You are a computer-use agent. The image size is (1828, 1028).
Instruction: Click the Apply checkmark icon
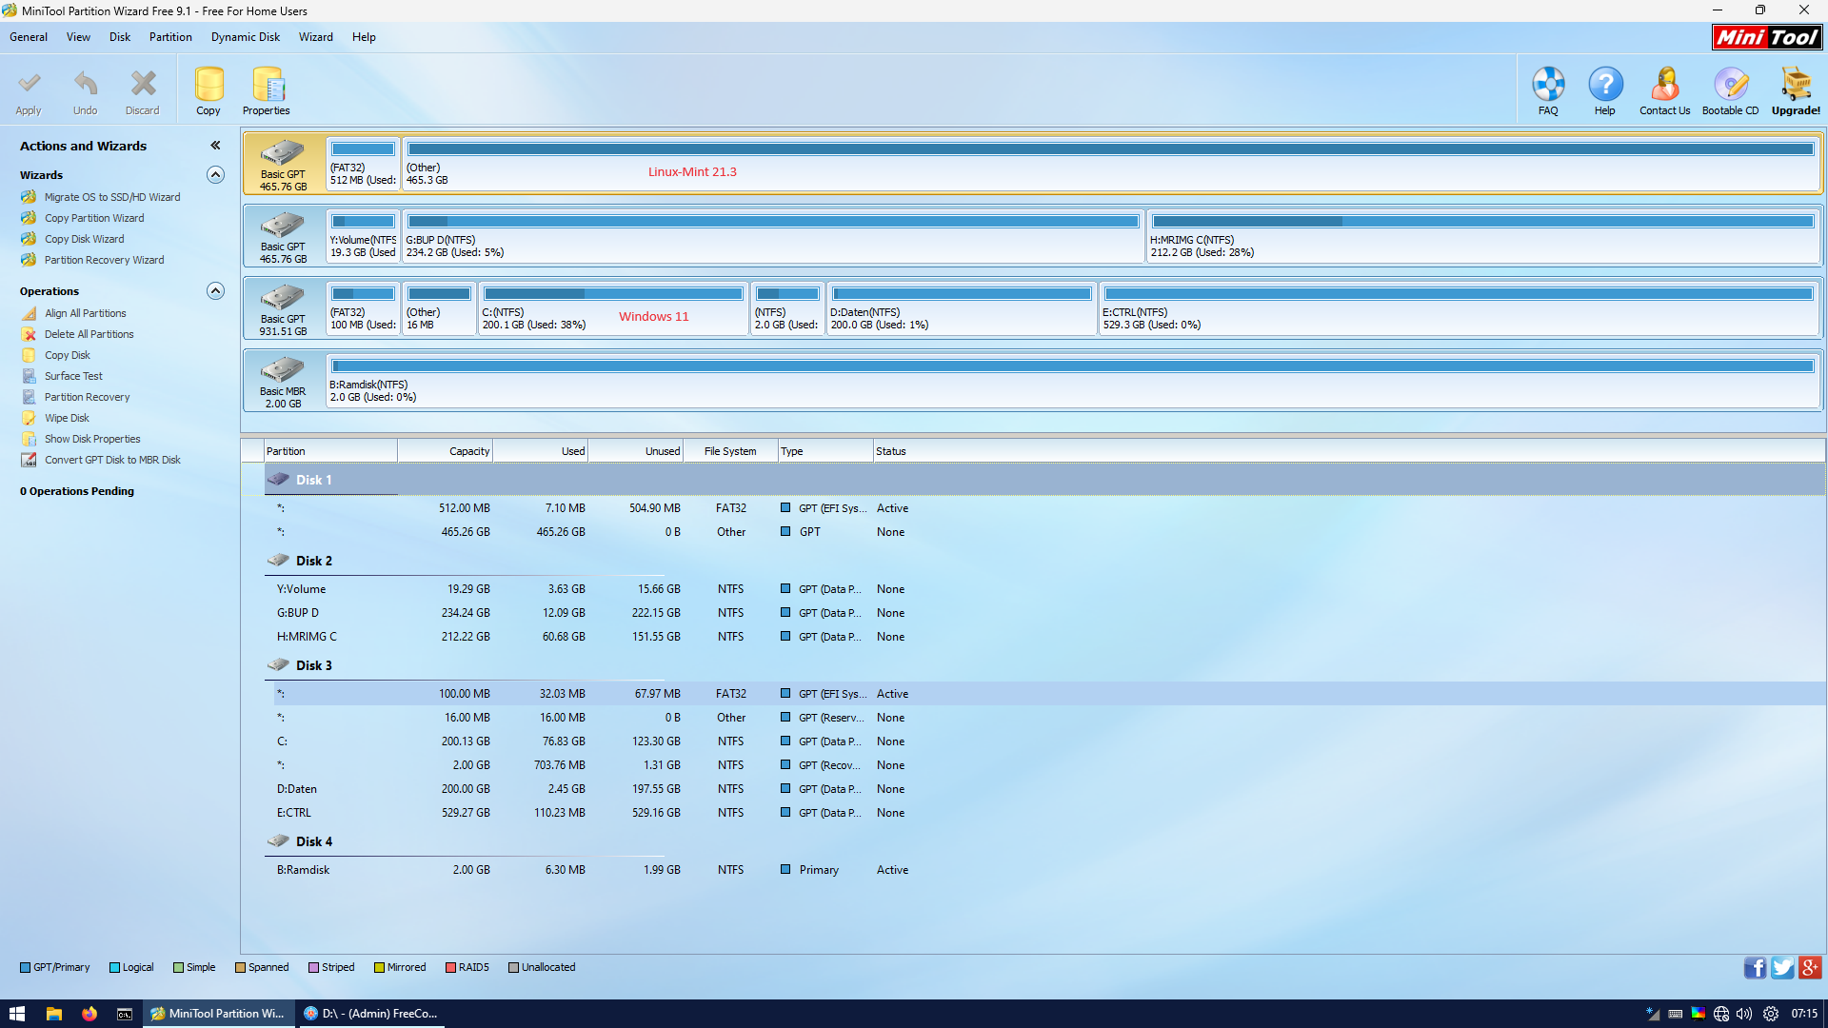[29, 85]
